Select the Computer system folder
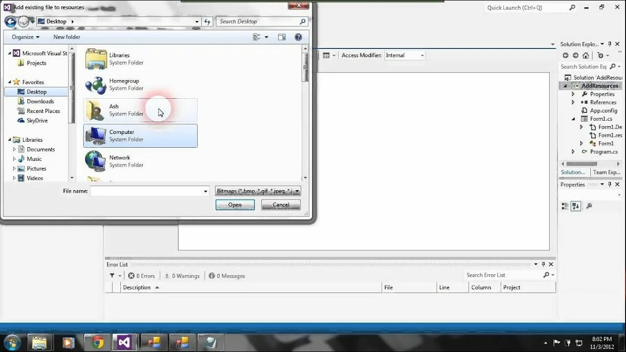Image resolution: width=626 pixels, height=352 pixels. coord(140,135)
